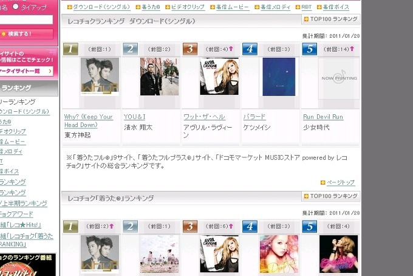The width and height of the screenshot is (413, 276).
Task: Open the Why? cover in 着うた ranking
Action: point(100,254)
